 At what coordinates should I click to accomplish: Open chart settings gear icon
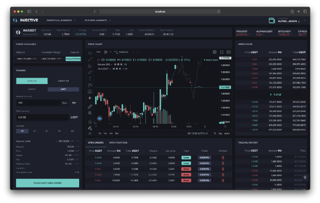214,52
